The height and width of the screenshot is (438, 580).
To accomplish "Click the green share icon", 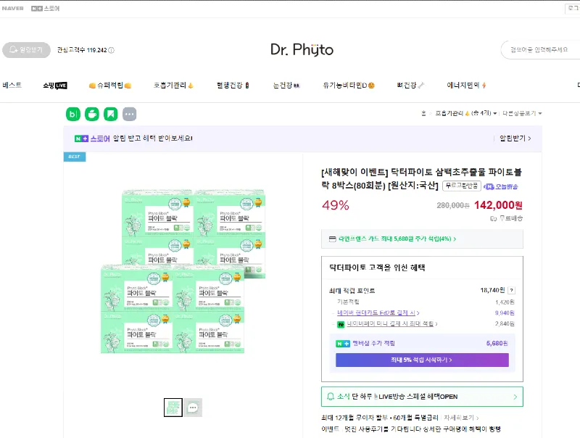I will click(x=91, y=114).
